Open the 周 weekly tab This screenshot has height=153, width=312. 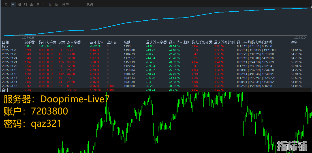tap(19, 5)
